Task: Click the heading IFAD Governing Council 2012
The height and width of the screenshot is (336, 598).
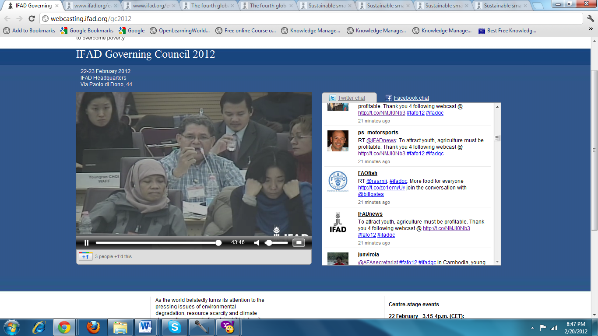Action: 146,54
